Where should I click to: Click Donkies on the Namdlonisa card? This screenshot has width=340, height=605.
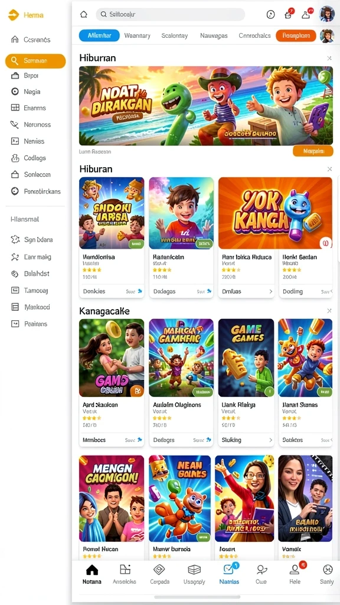[94, 291]
